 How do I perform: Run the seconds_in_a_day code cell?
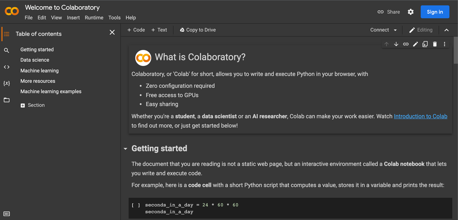click(x=136, y=205)
